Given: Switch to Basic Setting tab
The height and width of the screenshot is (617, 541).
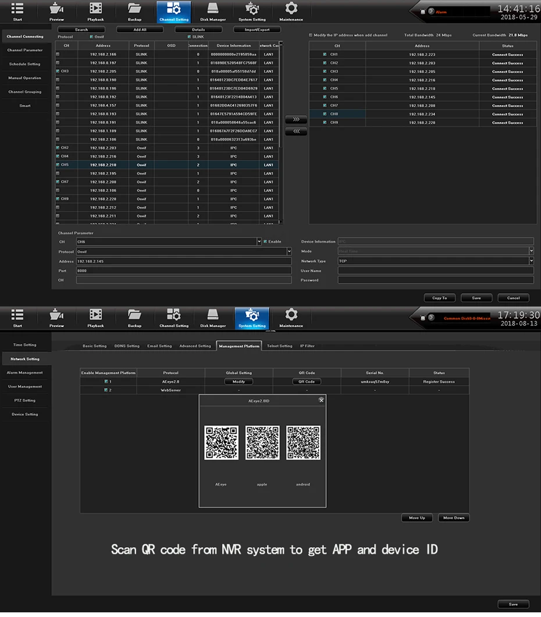Looking at the screenshot, I should [x=94, y=346].
